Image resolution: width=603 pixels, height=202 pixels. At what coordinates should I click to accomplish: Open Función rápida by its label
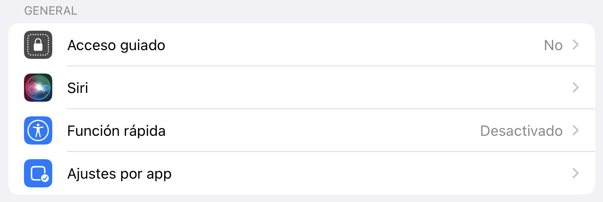coord(116,131)
